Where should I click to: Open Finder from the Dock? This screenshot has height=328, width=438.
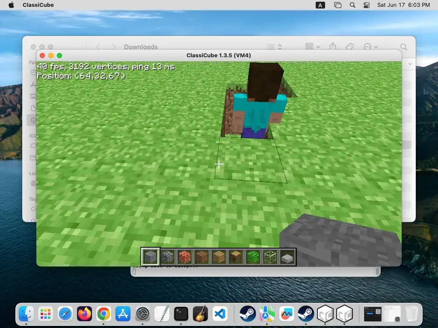26,314
